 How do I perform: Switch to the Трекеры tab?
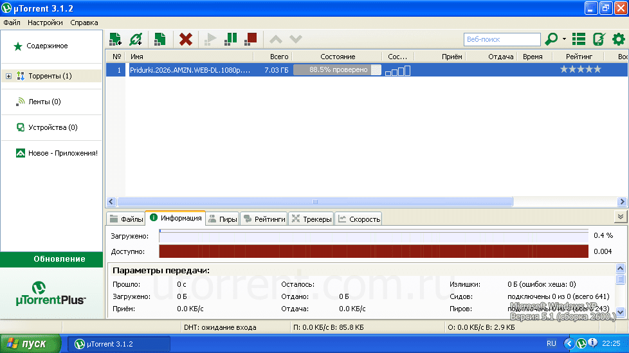click(x=312, y=219)
